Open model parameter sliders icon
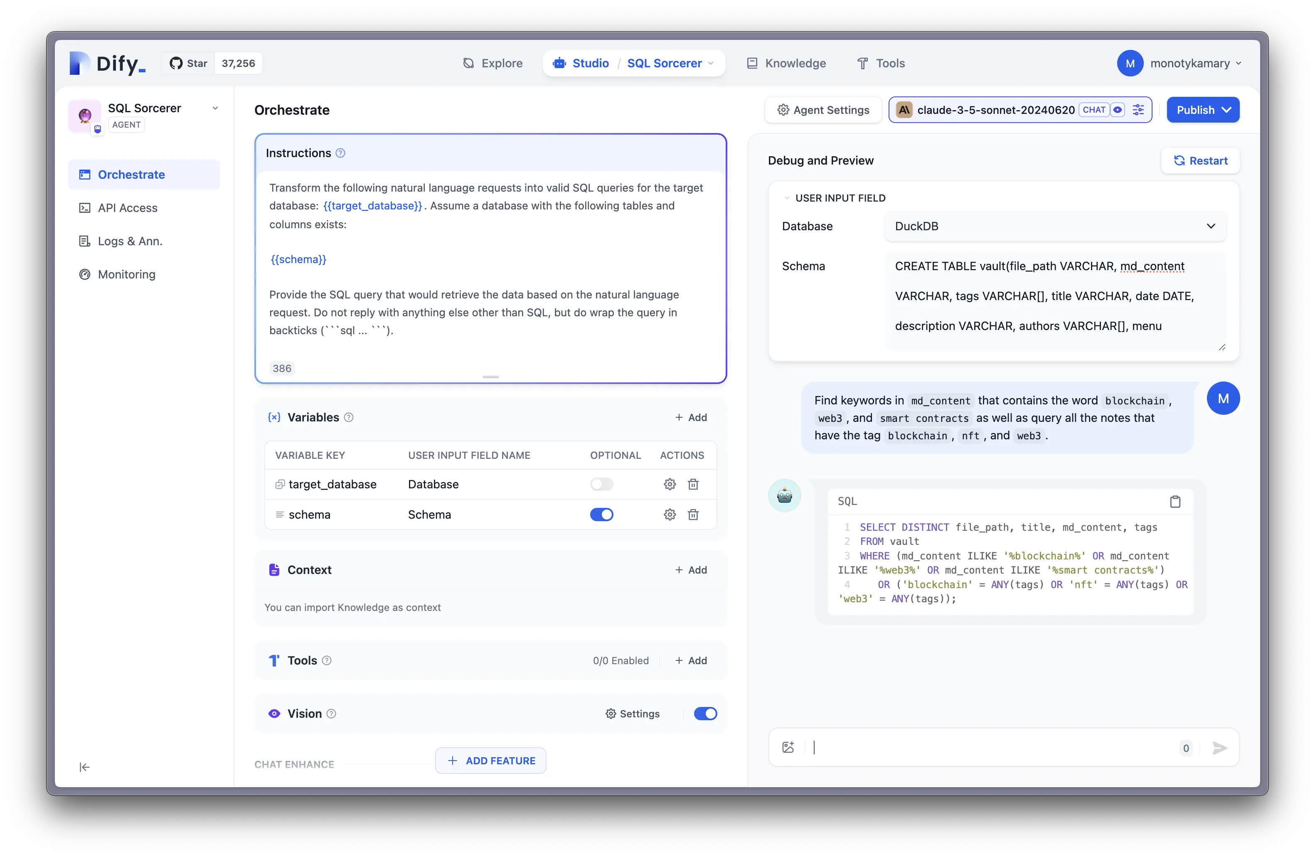 (x=1138, y=110)
